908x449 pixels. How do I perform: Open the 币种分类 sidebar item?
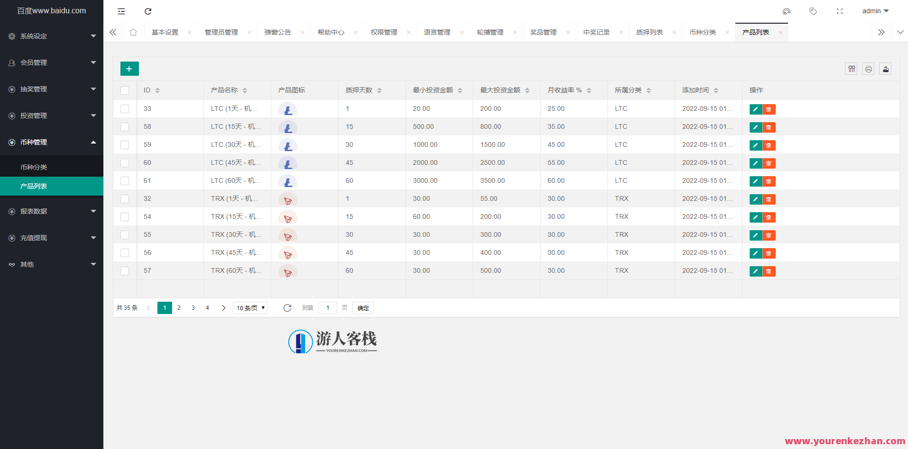pyautogui.click(x=33, y=167)
